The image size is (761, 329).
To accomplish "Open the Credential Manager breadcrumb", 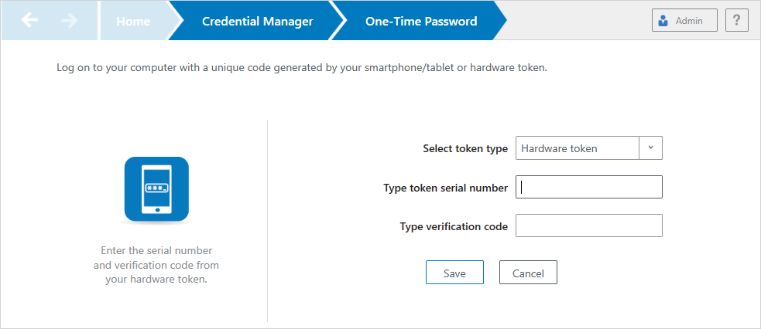I will point(257,21).
